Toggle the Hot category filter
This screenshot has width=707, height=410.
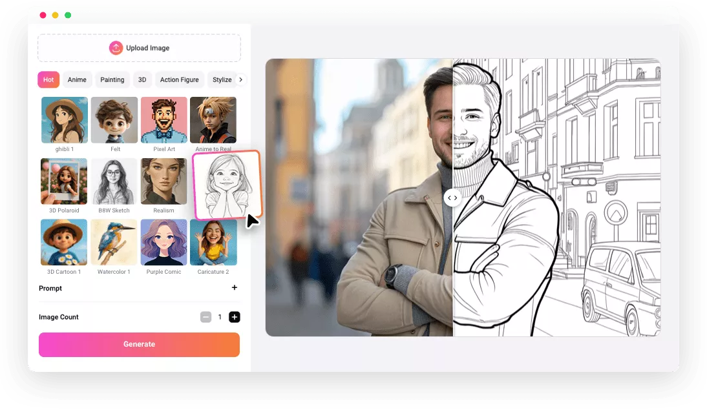[x=48, y=79]
